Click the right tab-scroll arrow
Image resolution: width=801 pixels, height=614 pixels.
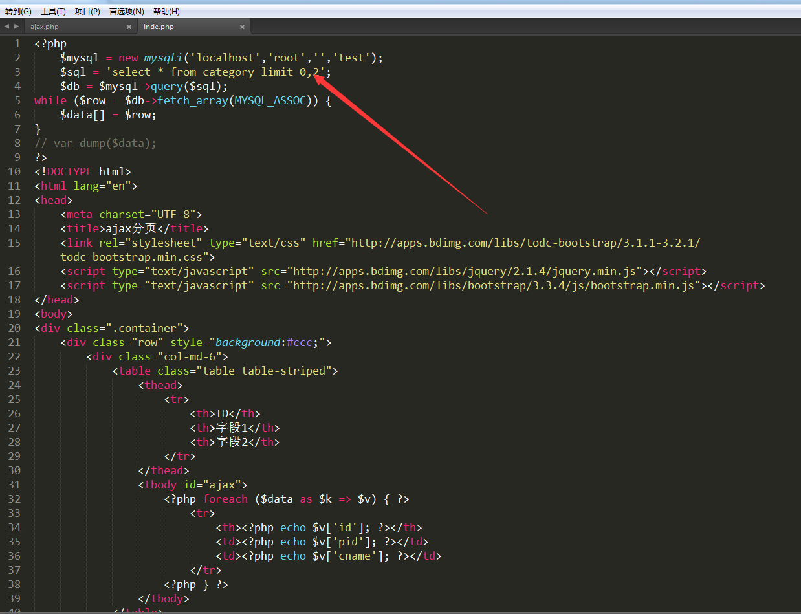[16, 27]
